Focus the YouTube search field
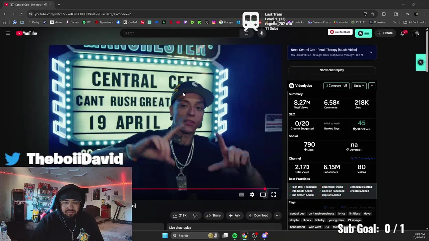Viewport: 429px width, 241px height. [x=180, y=33]
